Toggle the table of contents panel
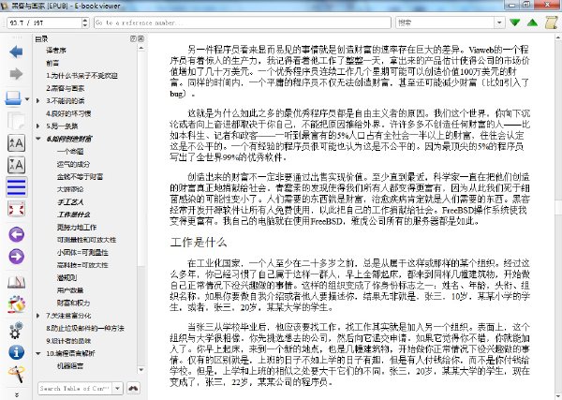The width and height of the screenshot is (562, 400). click(x=16, y=187)
